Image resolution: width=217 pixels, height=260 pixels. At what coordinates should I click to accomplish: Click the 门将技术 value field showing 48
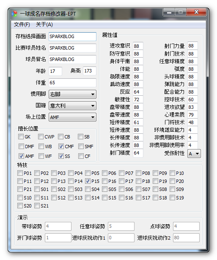tap(192, 122)
